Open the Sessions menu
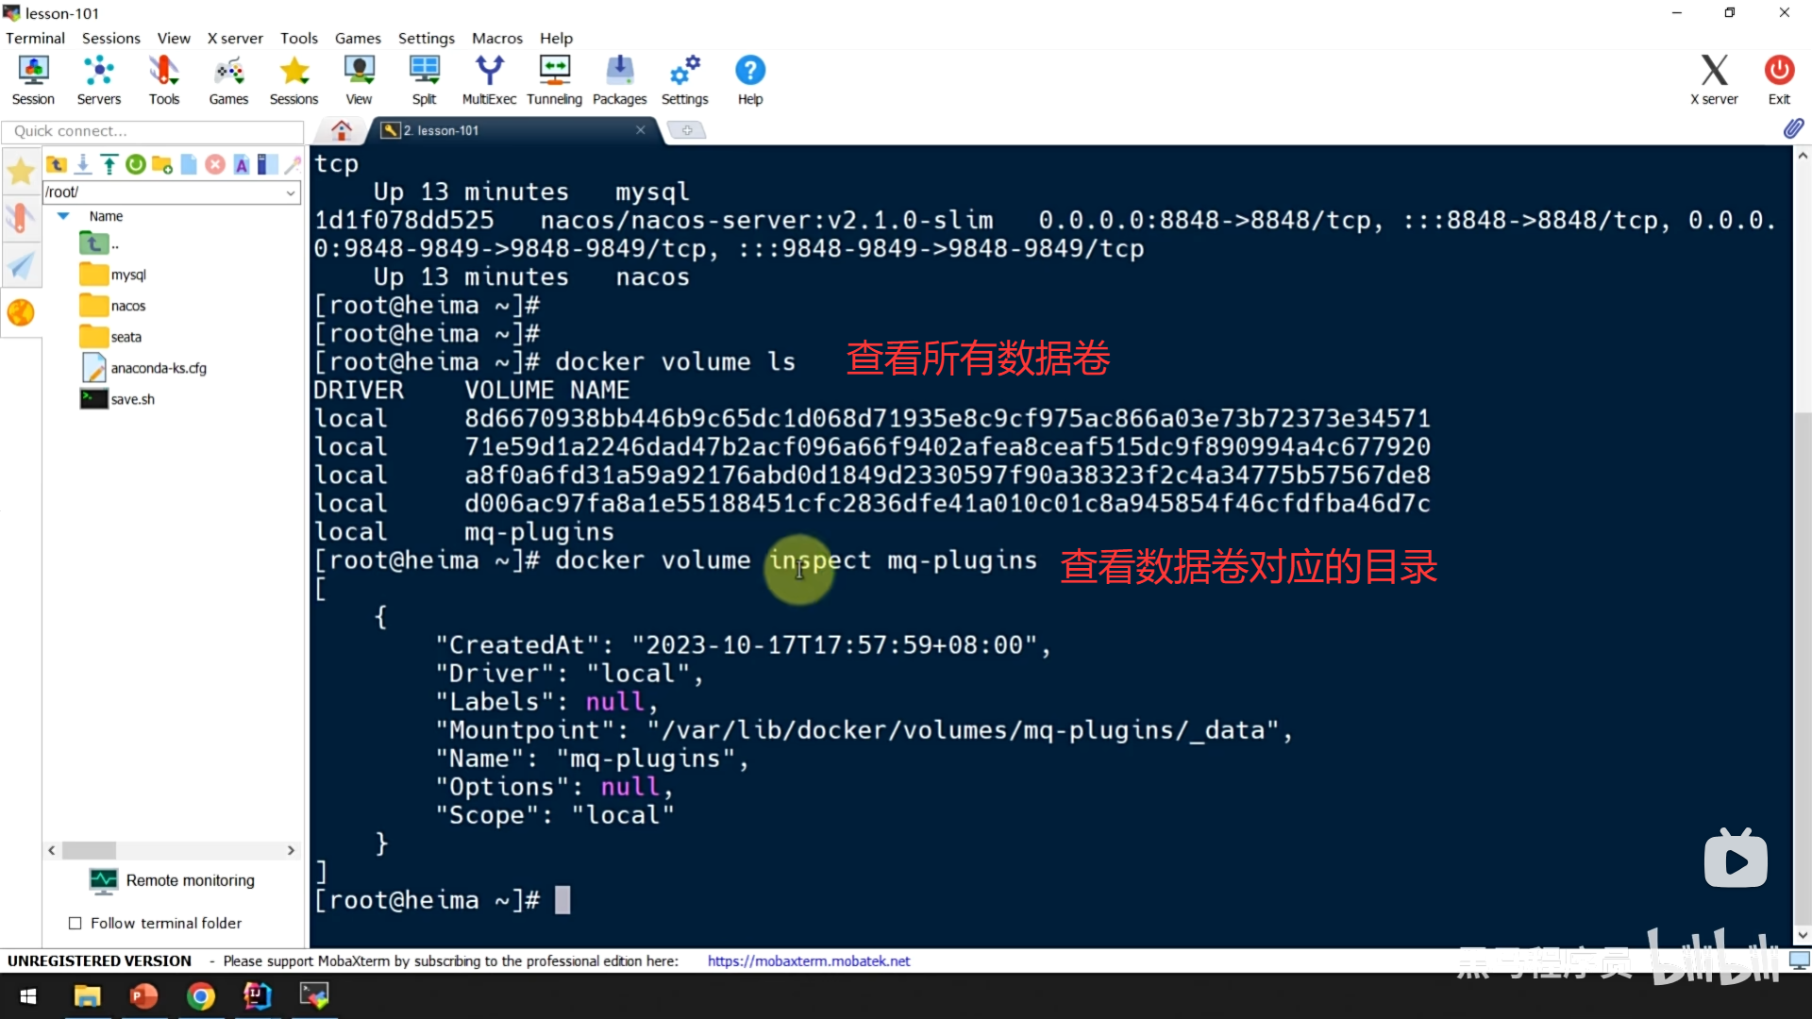Image resolution: width=1812 pixels, height=1019 pixels. coord(110,38)
